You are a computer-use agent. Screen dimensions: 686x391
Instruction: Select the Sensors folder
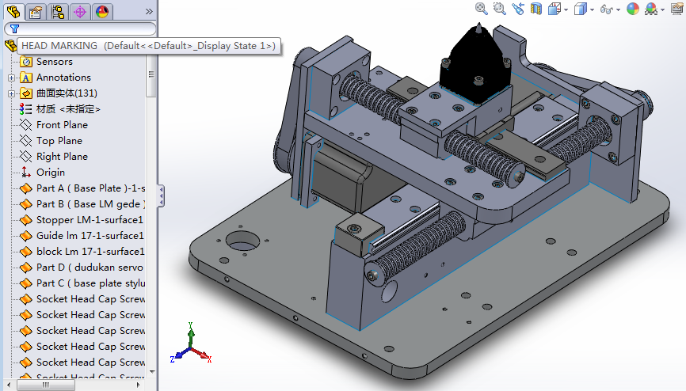47,62
